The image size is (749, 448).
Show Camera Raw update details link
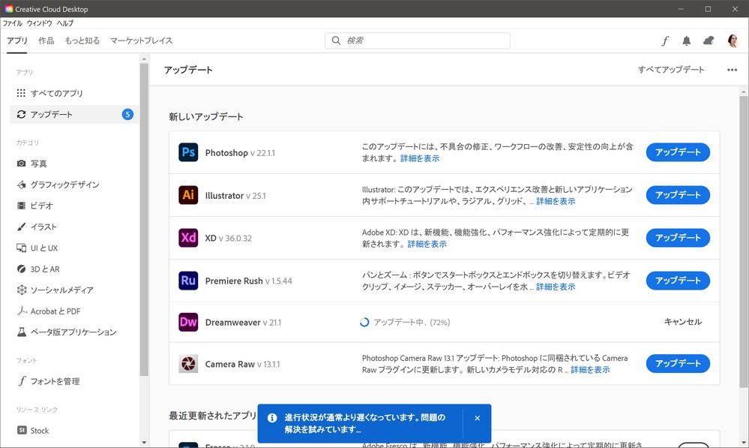pos(590,370)
